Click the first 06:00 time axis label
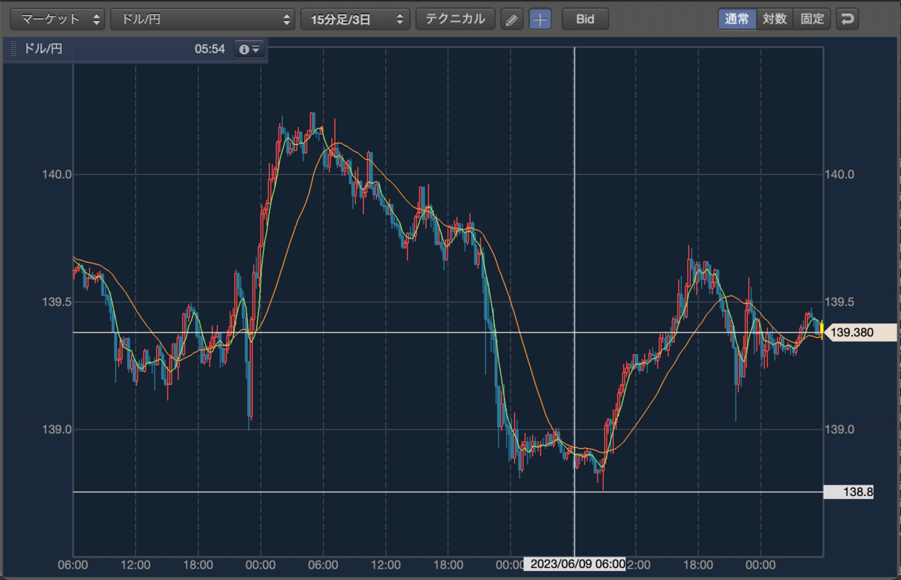 (x=73, y=564)
